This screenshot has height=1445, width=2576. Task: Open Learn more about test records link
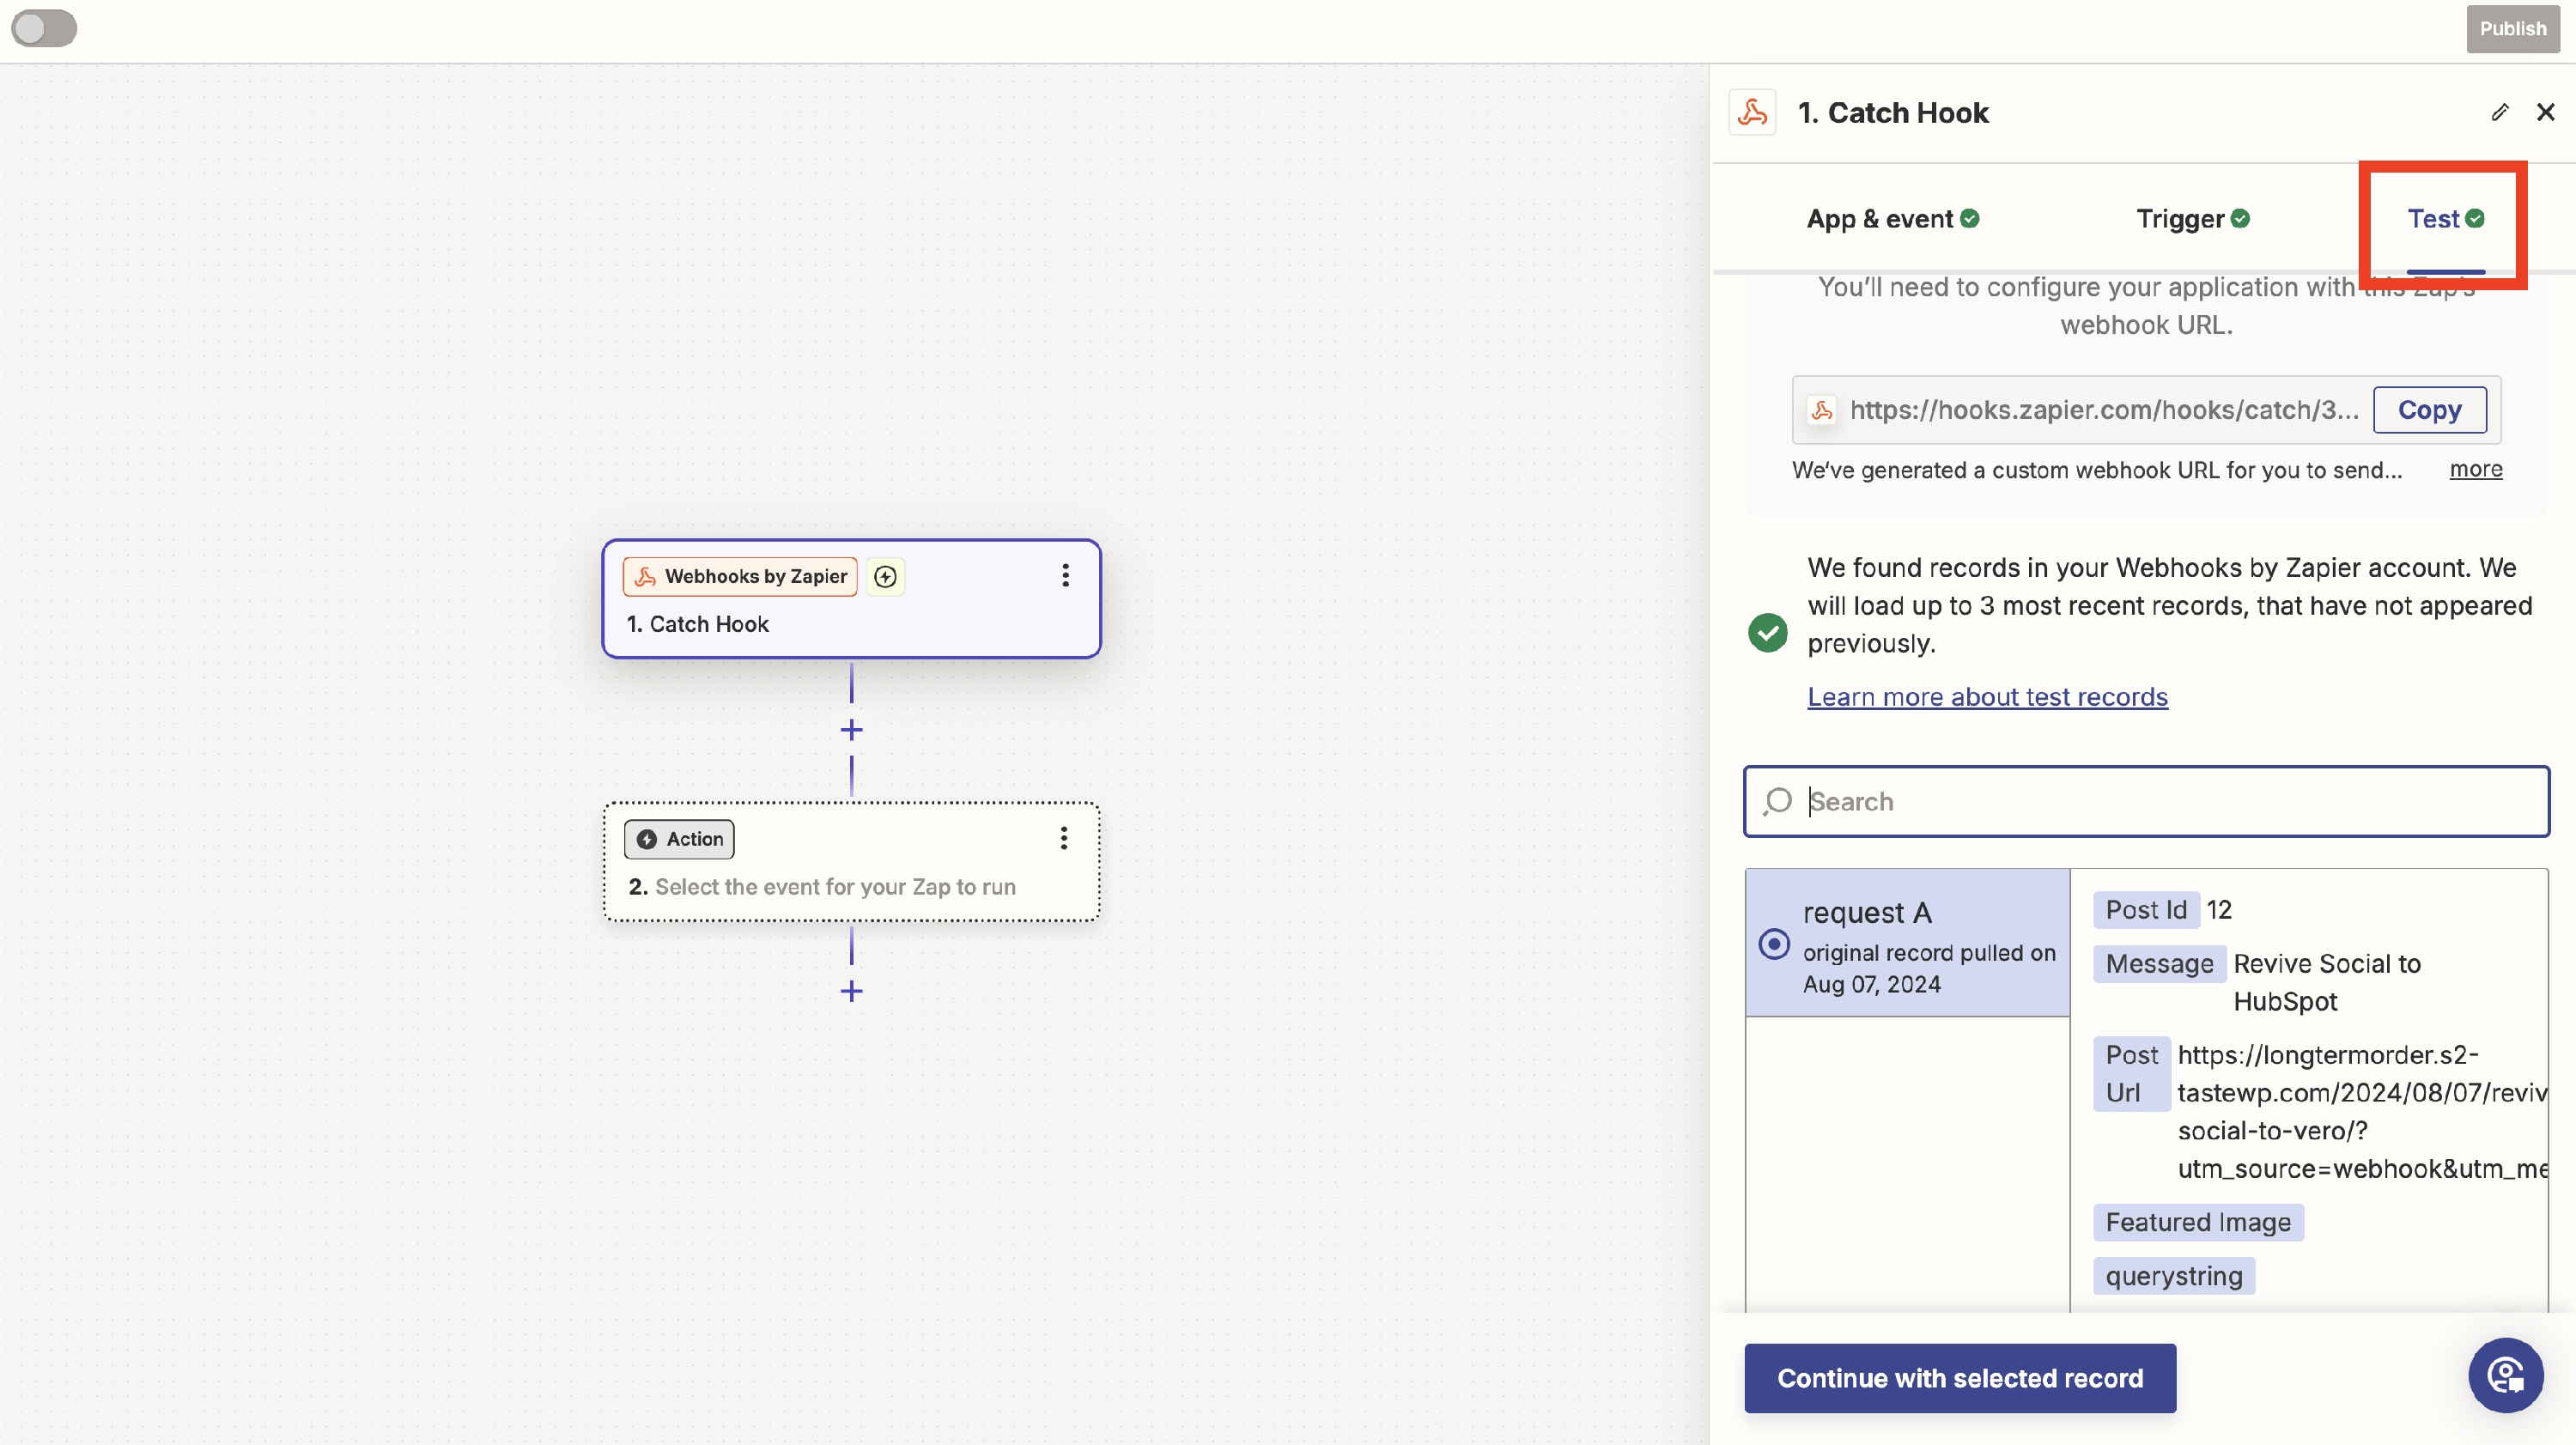[x=1987, y=697]
